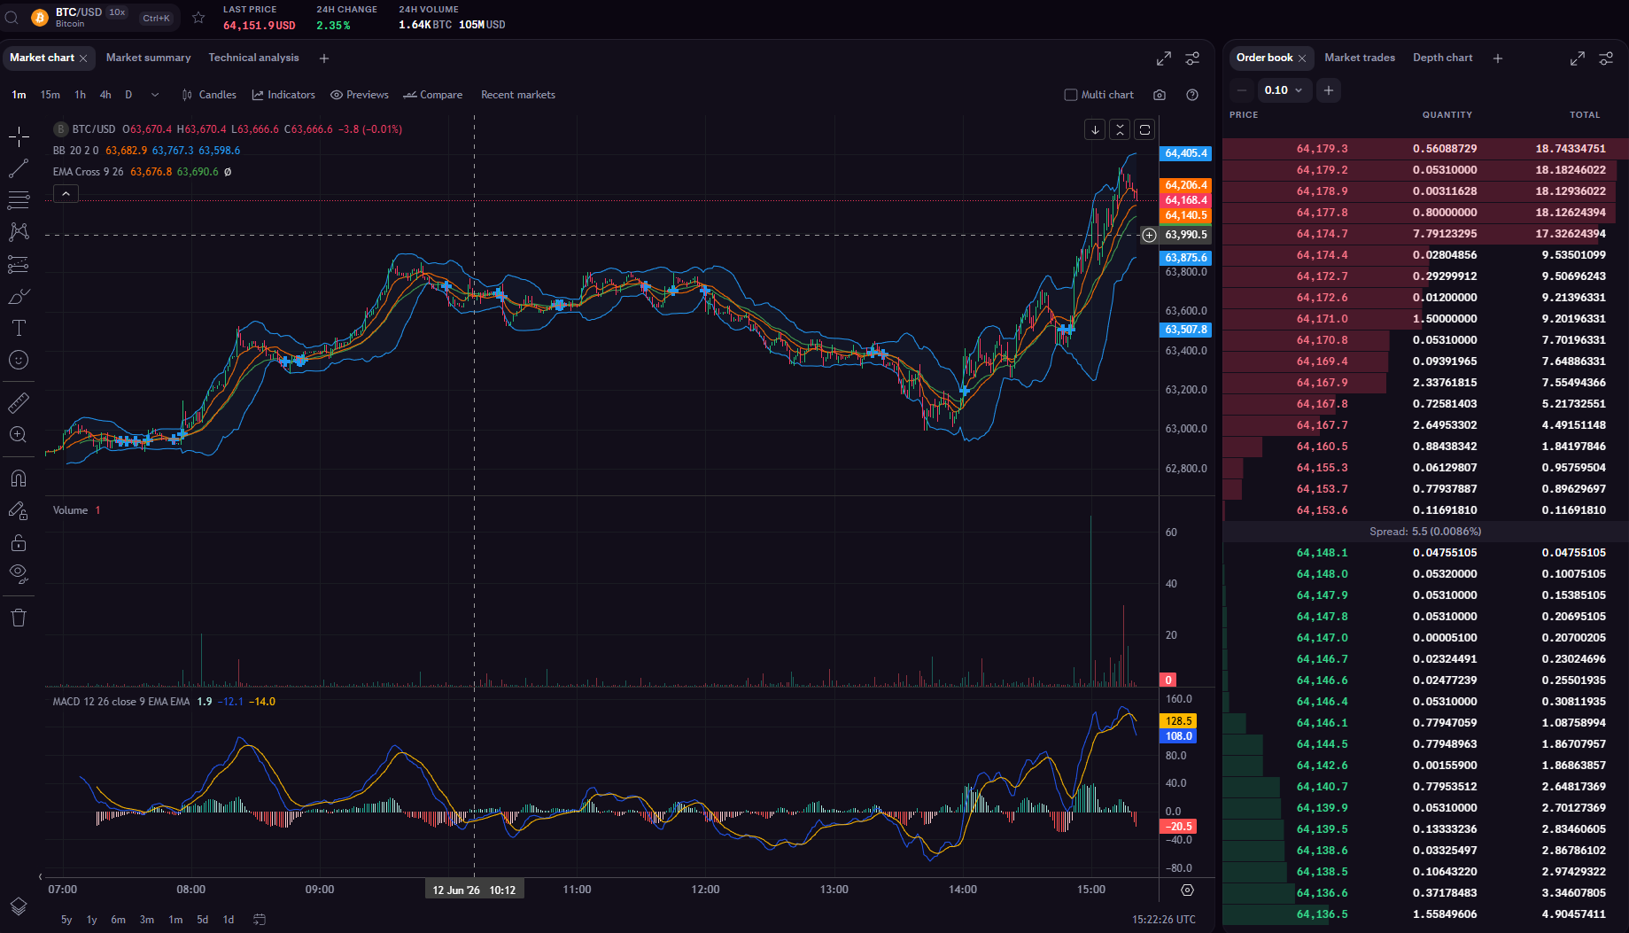The image size is (1629, 933).
Task: Open the more timeframes dropdown
Action: (x=155, y=95)
